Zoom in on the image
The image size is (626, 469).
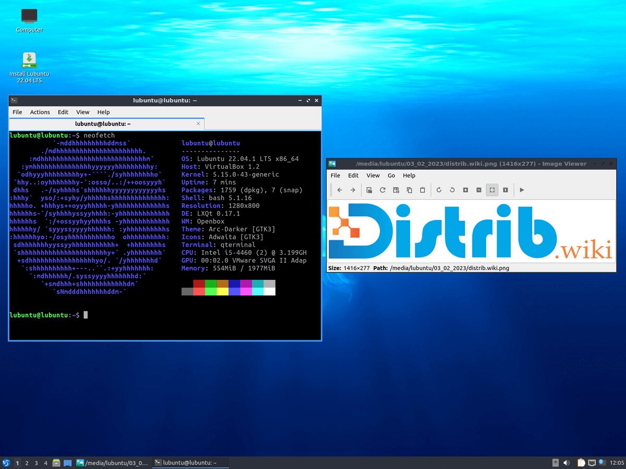(x=465, y=190)
